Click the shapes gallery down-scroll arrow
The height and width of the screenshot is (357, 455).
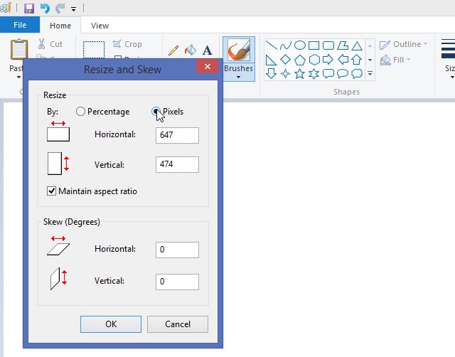pyautogui.click(x=370, y=60)
